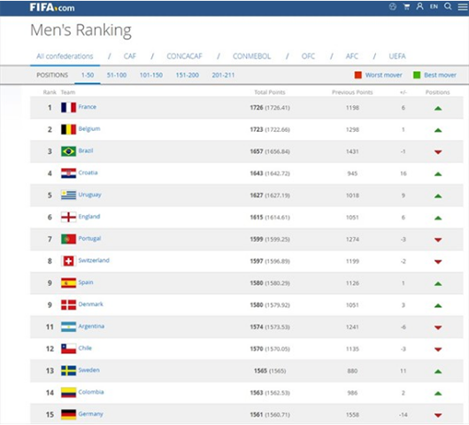Click the user account icon
Image resolution: width=469 pixels, height=425 pixels.
click(x=420, y=6)
